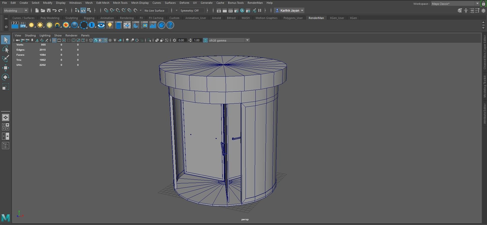This screenshot has height=225, width=487.
Task: Open RenderMan help question-mark icon
Action: (x=170, y=25)
